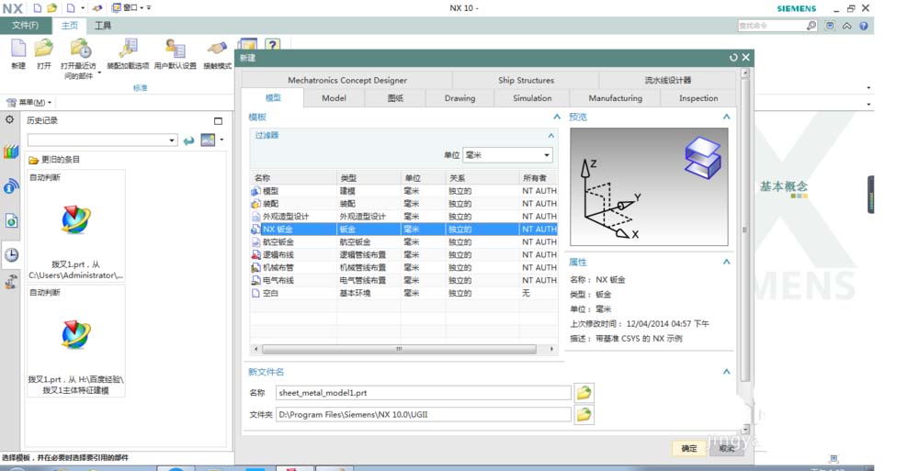
Task: Click the 新建 (New) ribbon icon
Action: 18,49
